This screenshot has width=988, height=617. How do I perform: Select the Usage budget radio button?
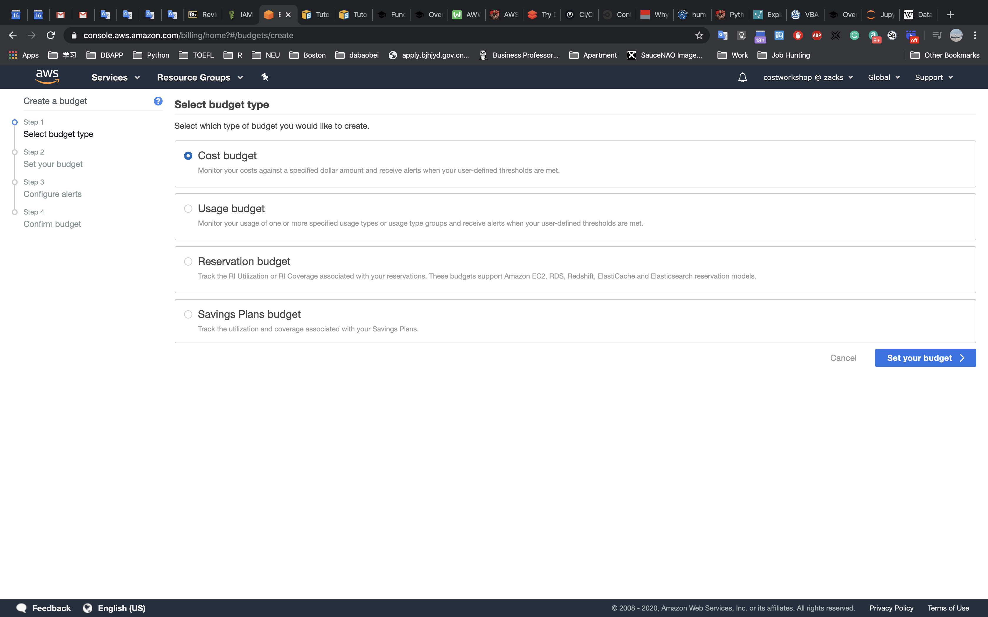coord(188,209)
